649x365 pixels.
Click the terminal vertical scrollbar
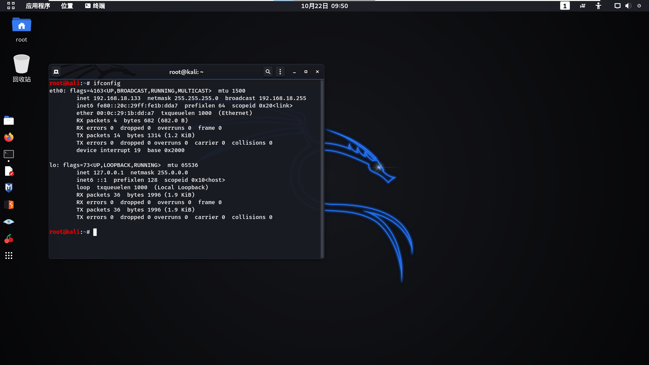coord(322,169)
